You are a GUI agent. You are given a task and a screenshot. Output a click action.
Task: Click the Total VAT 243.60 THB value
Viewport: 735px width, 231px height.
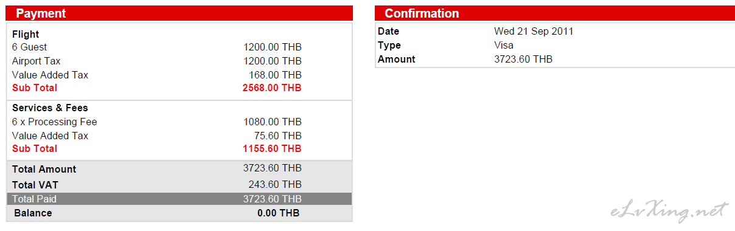(x=275, y=184)
